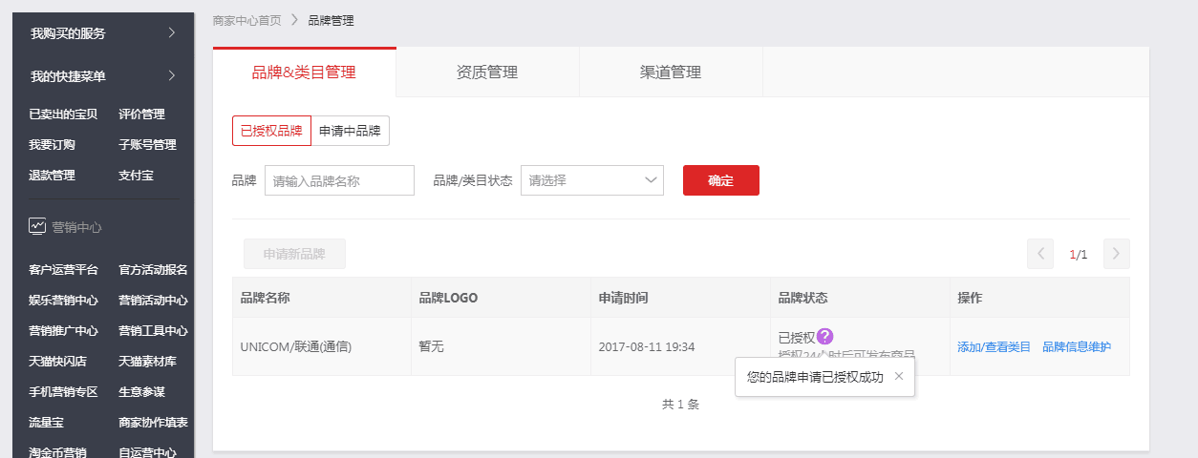Image resolution: width=1198 pixels, height=458 pixels.
Task: Click the purple help icon beside 已授权
Action: pyautogui.click(x=825, y=336)
